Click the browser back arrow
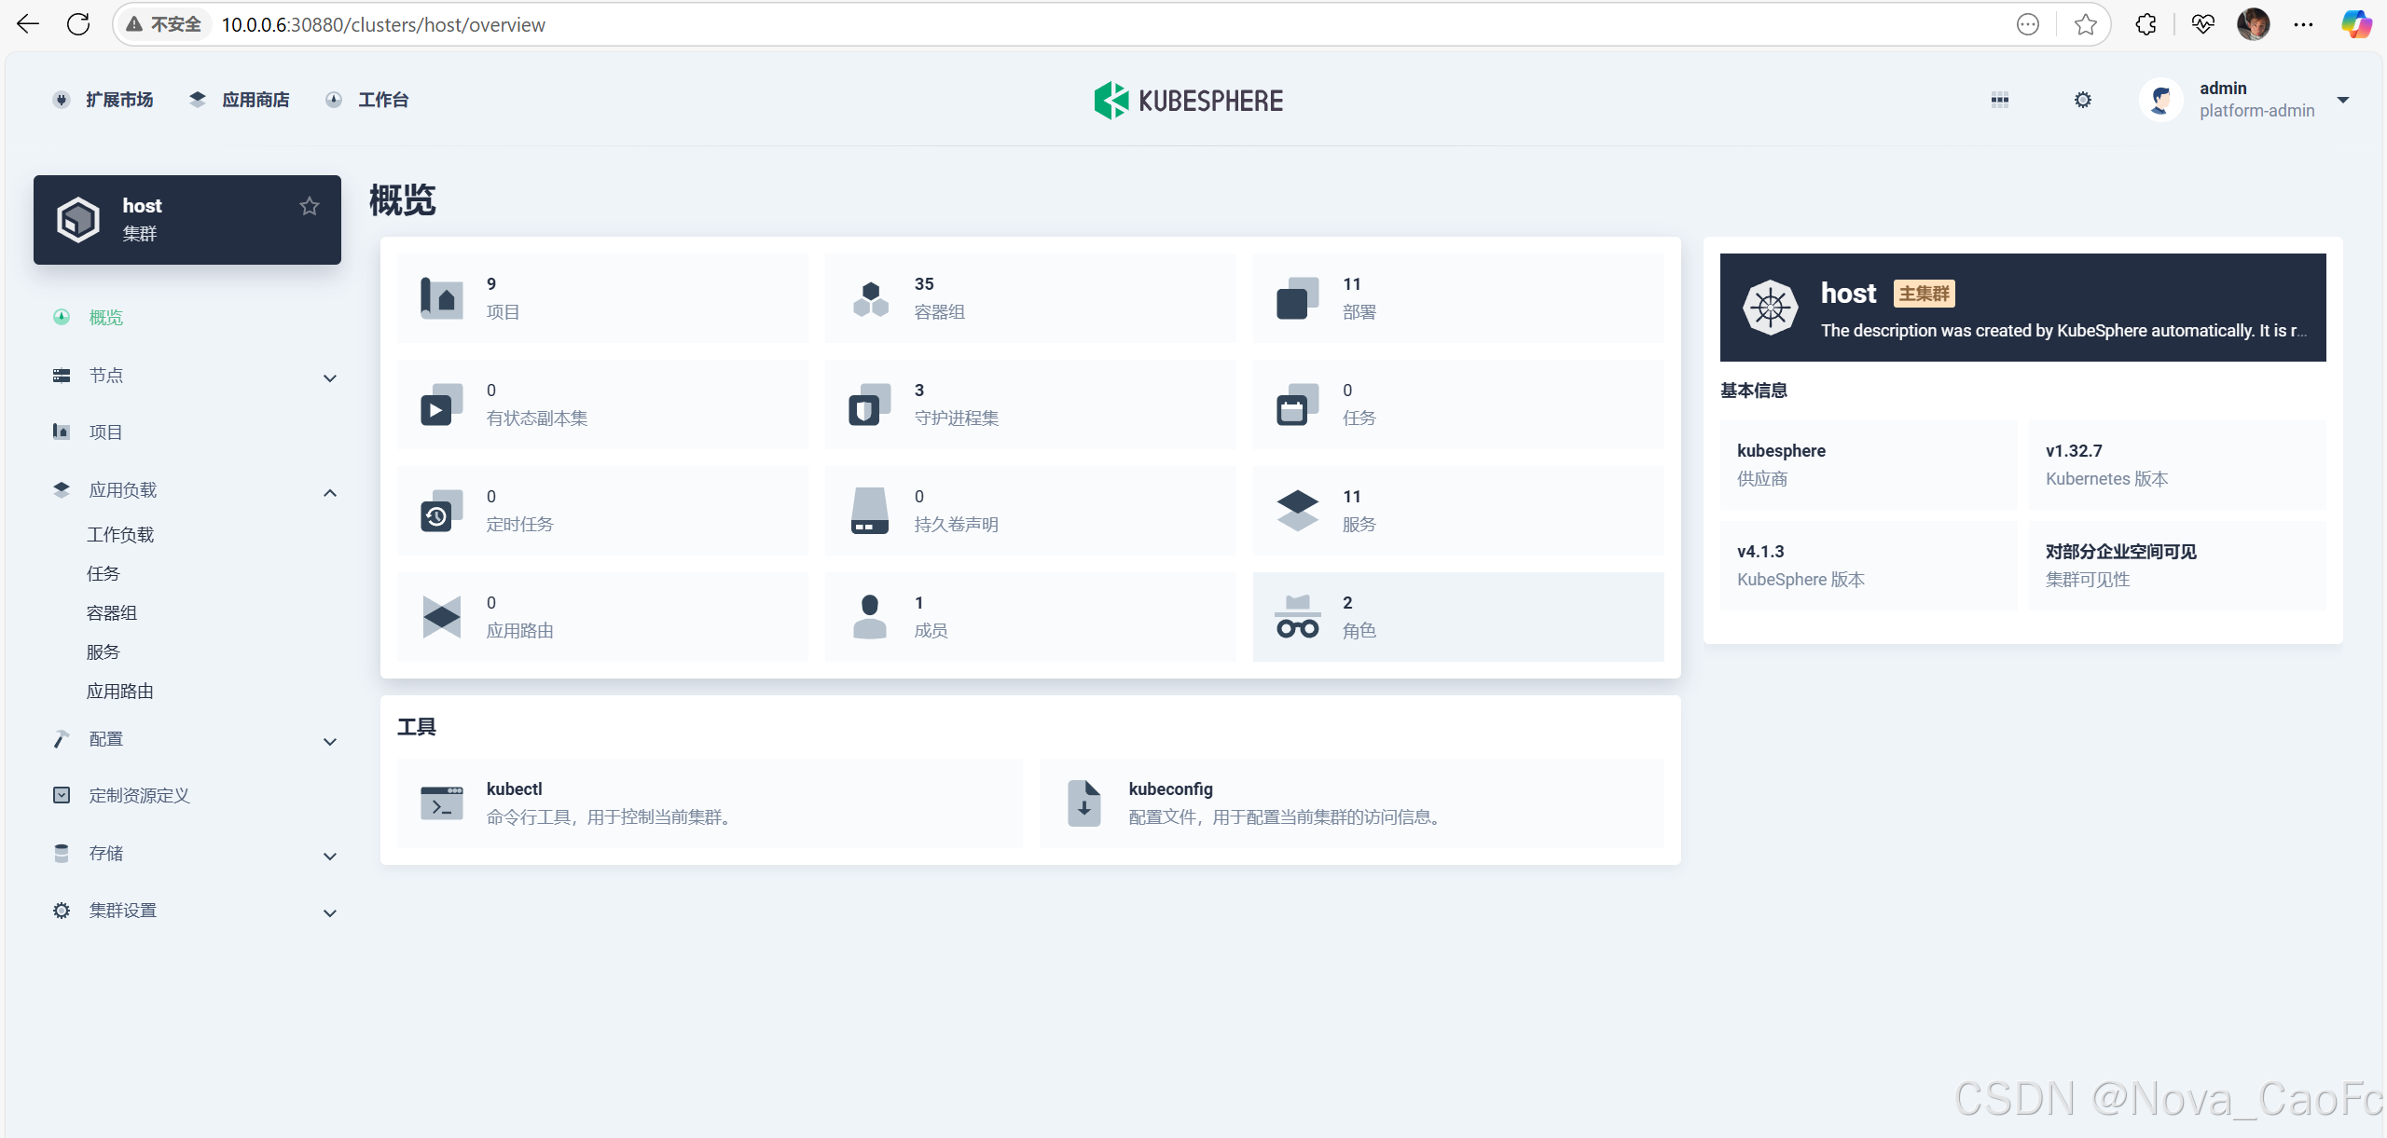This screenshot has height=1138, width=2387. (28, 24)
